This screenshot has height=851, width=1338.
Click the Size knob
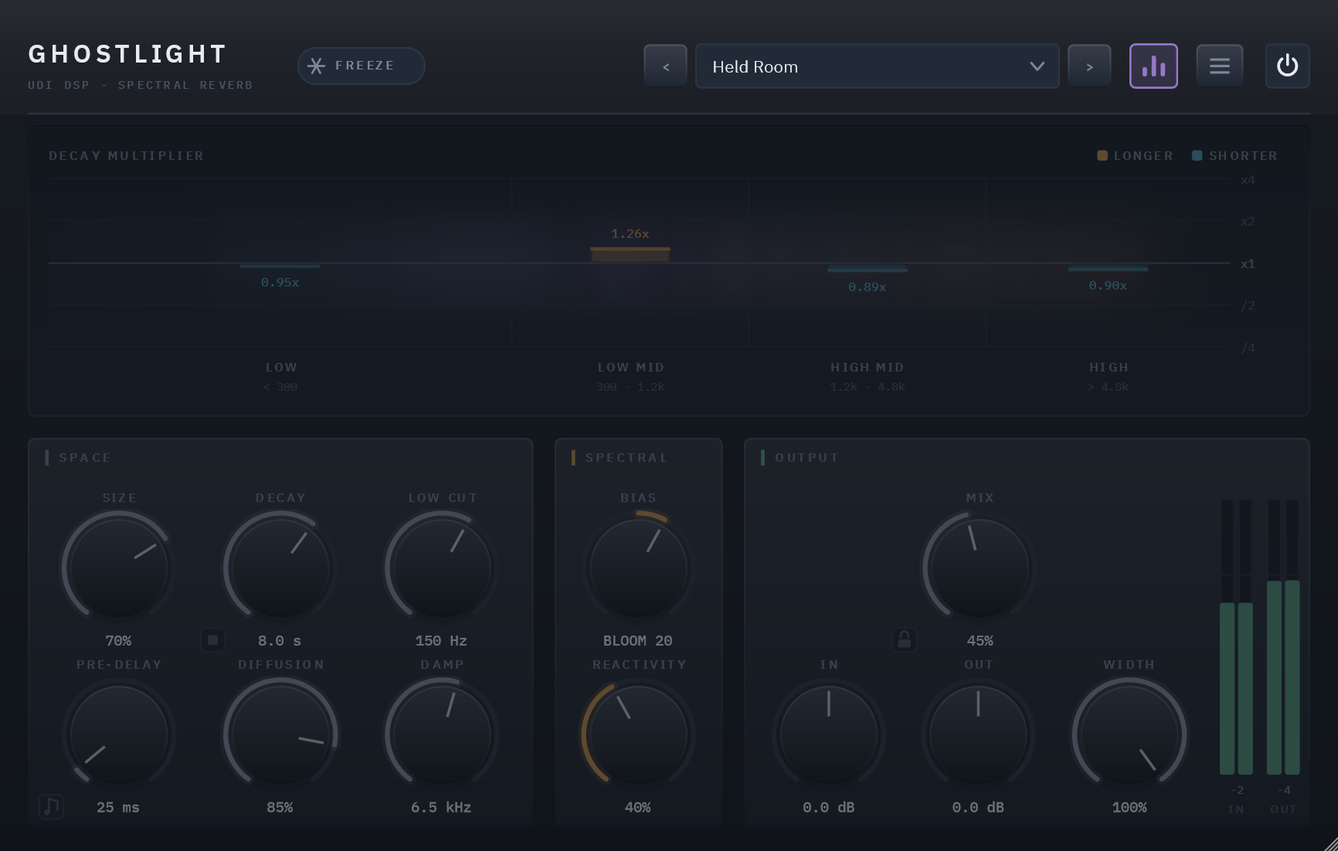tap(119, 568)
